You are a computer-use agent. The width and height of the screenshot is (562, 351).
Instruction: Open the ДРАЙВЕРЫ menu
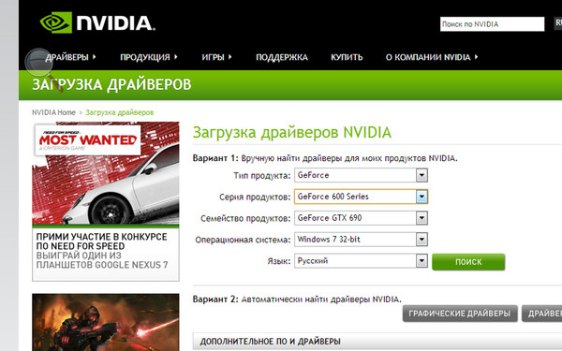(x=70, y=57)
